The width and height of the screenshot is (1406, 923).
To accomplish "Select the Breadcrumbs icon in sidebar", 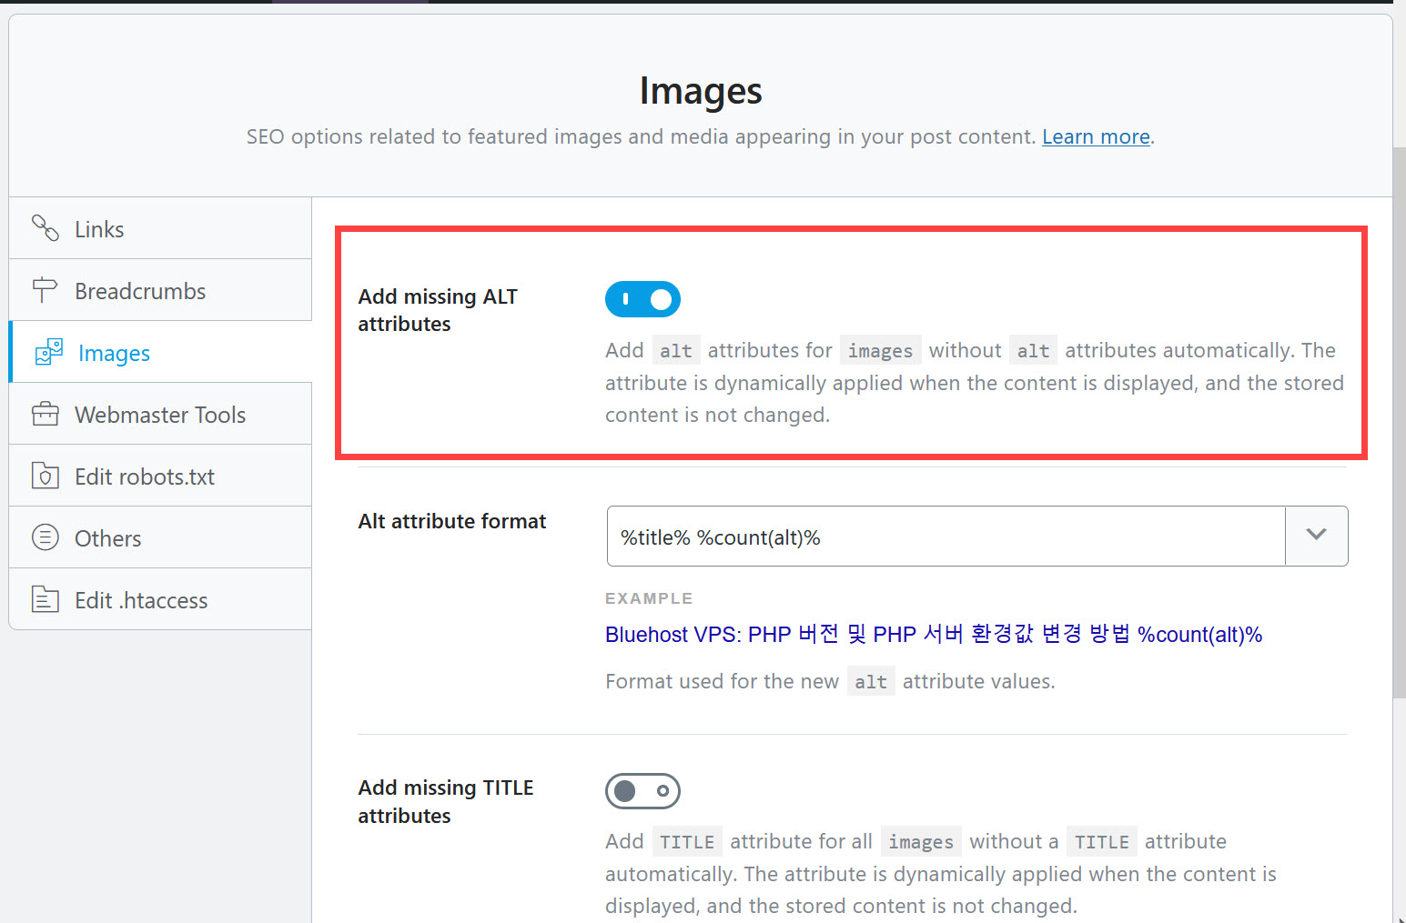I will 46,290.
